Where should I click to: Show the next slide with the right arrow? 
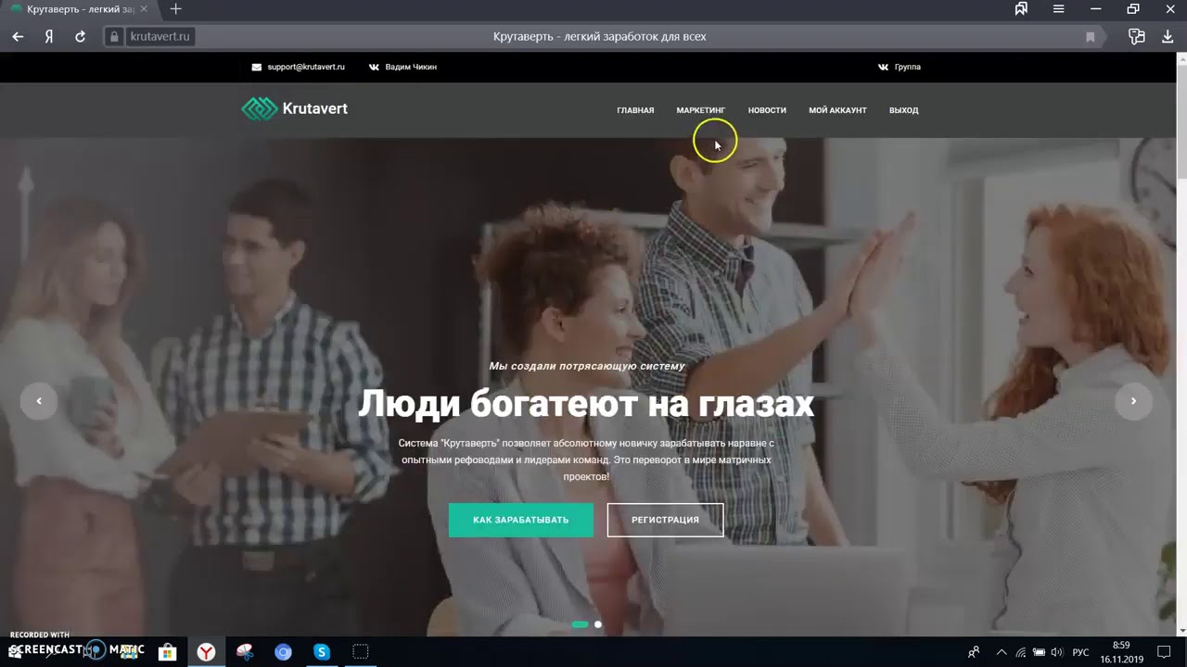(1133, 401)
